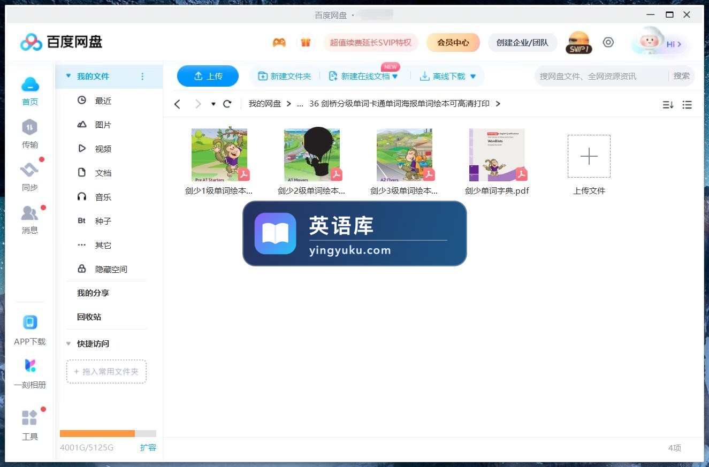Click the chevron after the folder breadcrumb
Screen dimensions: 709x467
click(x=498, y=104)
